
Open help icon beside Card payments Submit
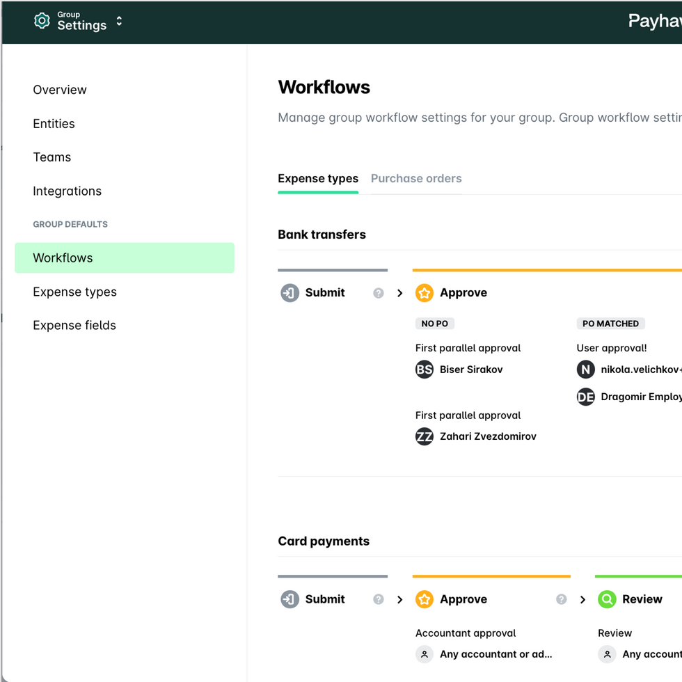pos(379,600)
